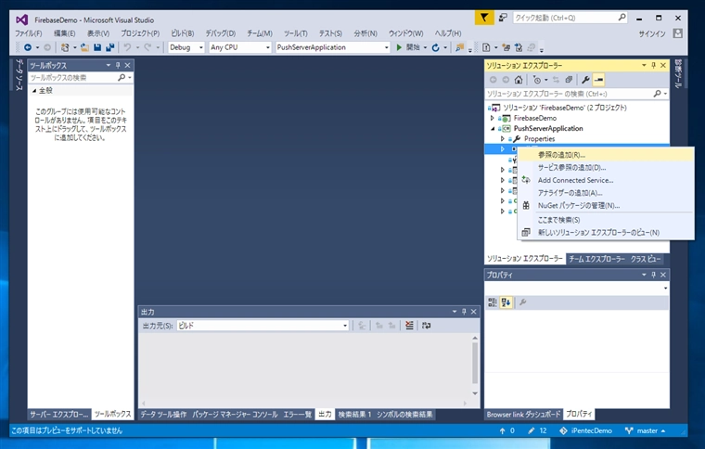Choose 新しいソリューション エクスプローラーのビュー(N) entry
705x449 pixels.
point(605,232)
